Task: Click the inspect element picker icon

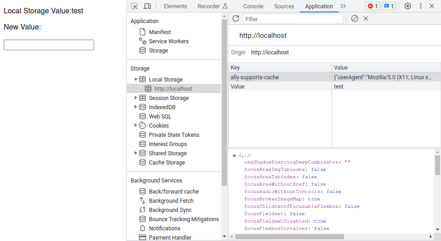Action: 134,6
